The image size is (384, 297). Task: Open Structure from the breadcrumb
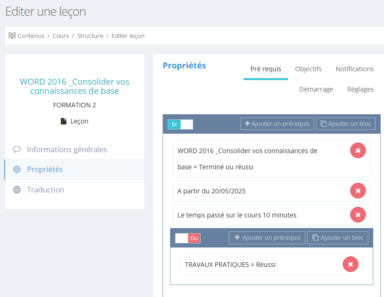(90, 36)
